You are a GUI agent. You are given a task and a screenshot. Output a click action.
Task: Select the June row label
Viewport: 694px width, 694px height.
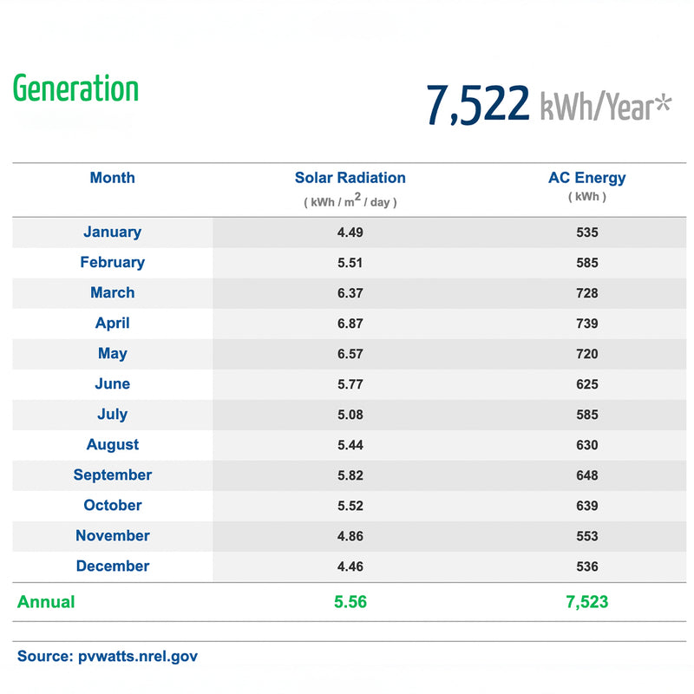(112, 384)
